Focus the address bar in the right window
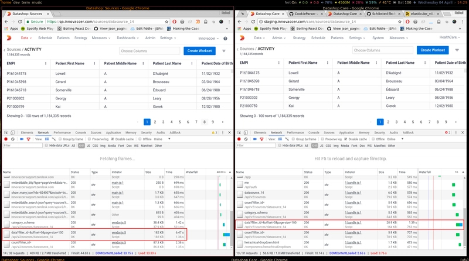The height and width of the screenshot is (261, 469). pyautogui.click(x=329, y=22)
